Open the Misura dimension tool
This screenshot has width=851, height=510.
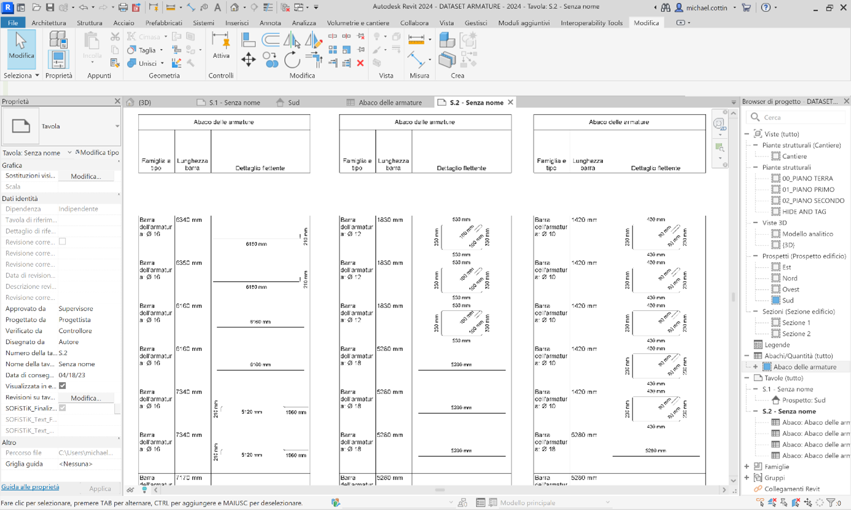point(415,40)
